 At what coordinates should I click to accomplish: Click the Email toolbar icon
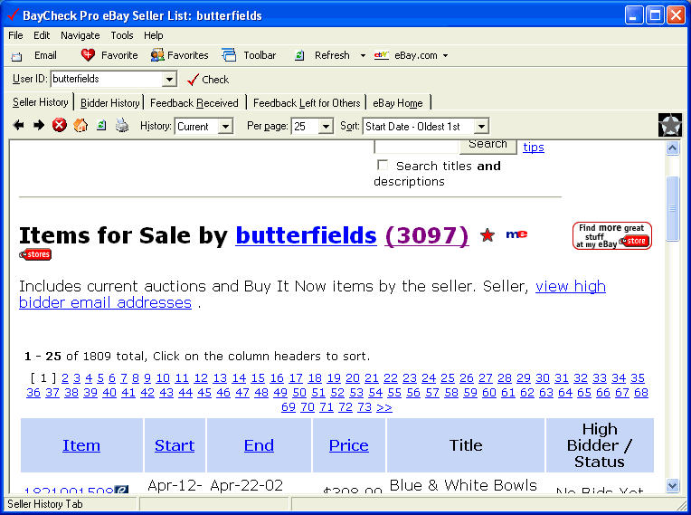17,56
